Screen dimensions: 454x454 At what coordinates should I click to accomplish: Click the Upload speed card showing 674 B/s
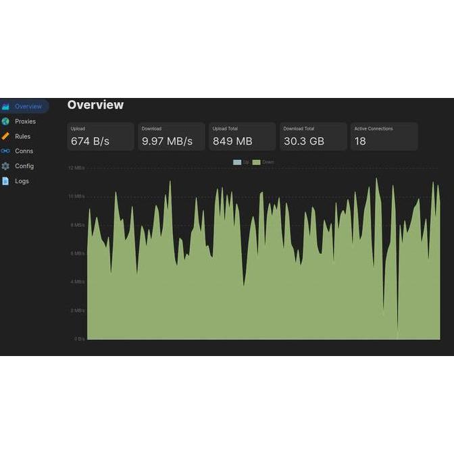pos(100,136)
